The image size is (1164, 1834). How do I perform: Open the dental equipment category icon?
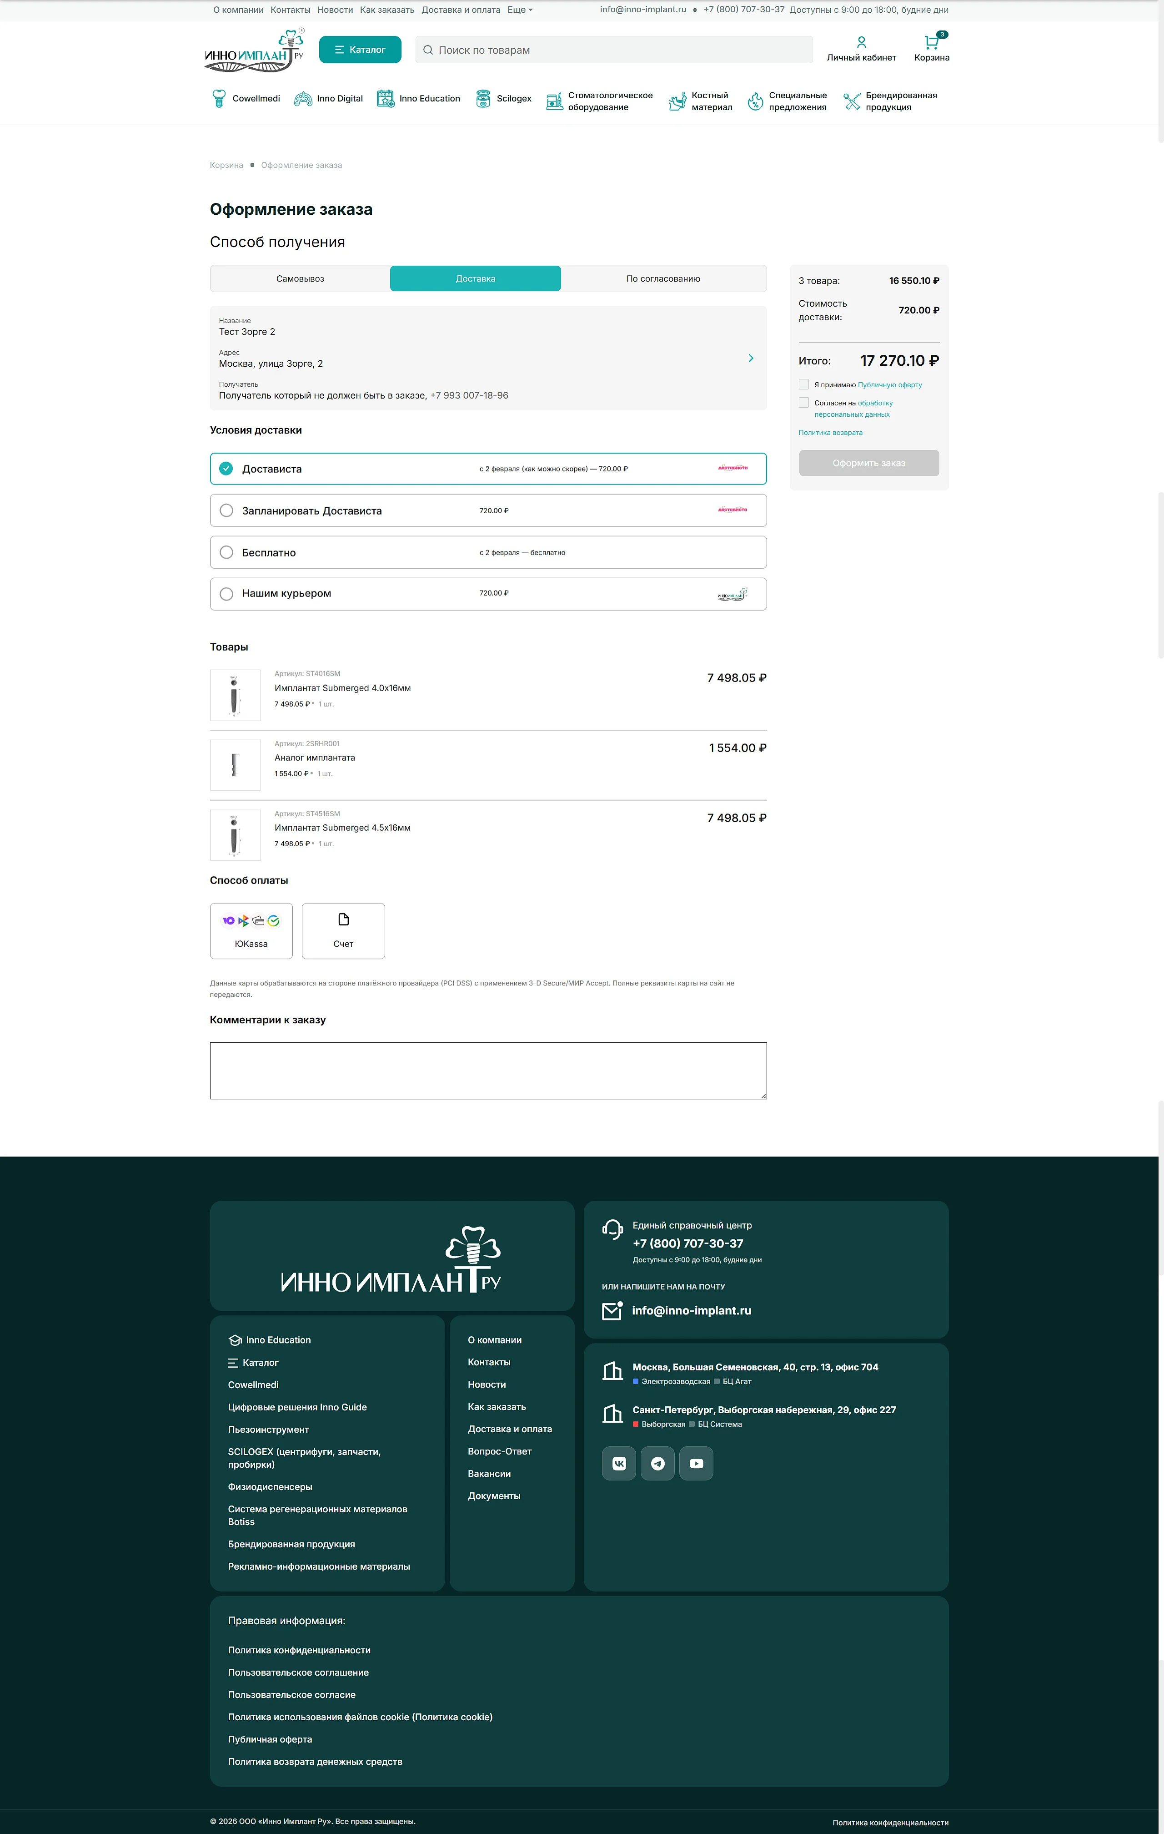[554, 101]
